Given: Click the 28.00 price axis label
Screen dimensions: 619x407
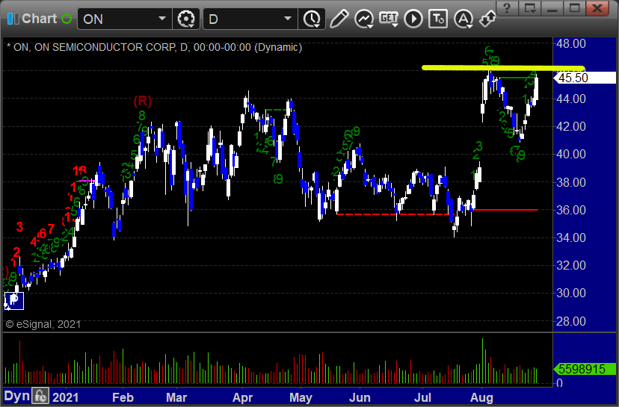Looking at the screenshot, I should (571, 321).
